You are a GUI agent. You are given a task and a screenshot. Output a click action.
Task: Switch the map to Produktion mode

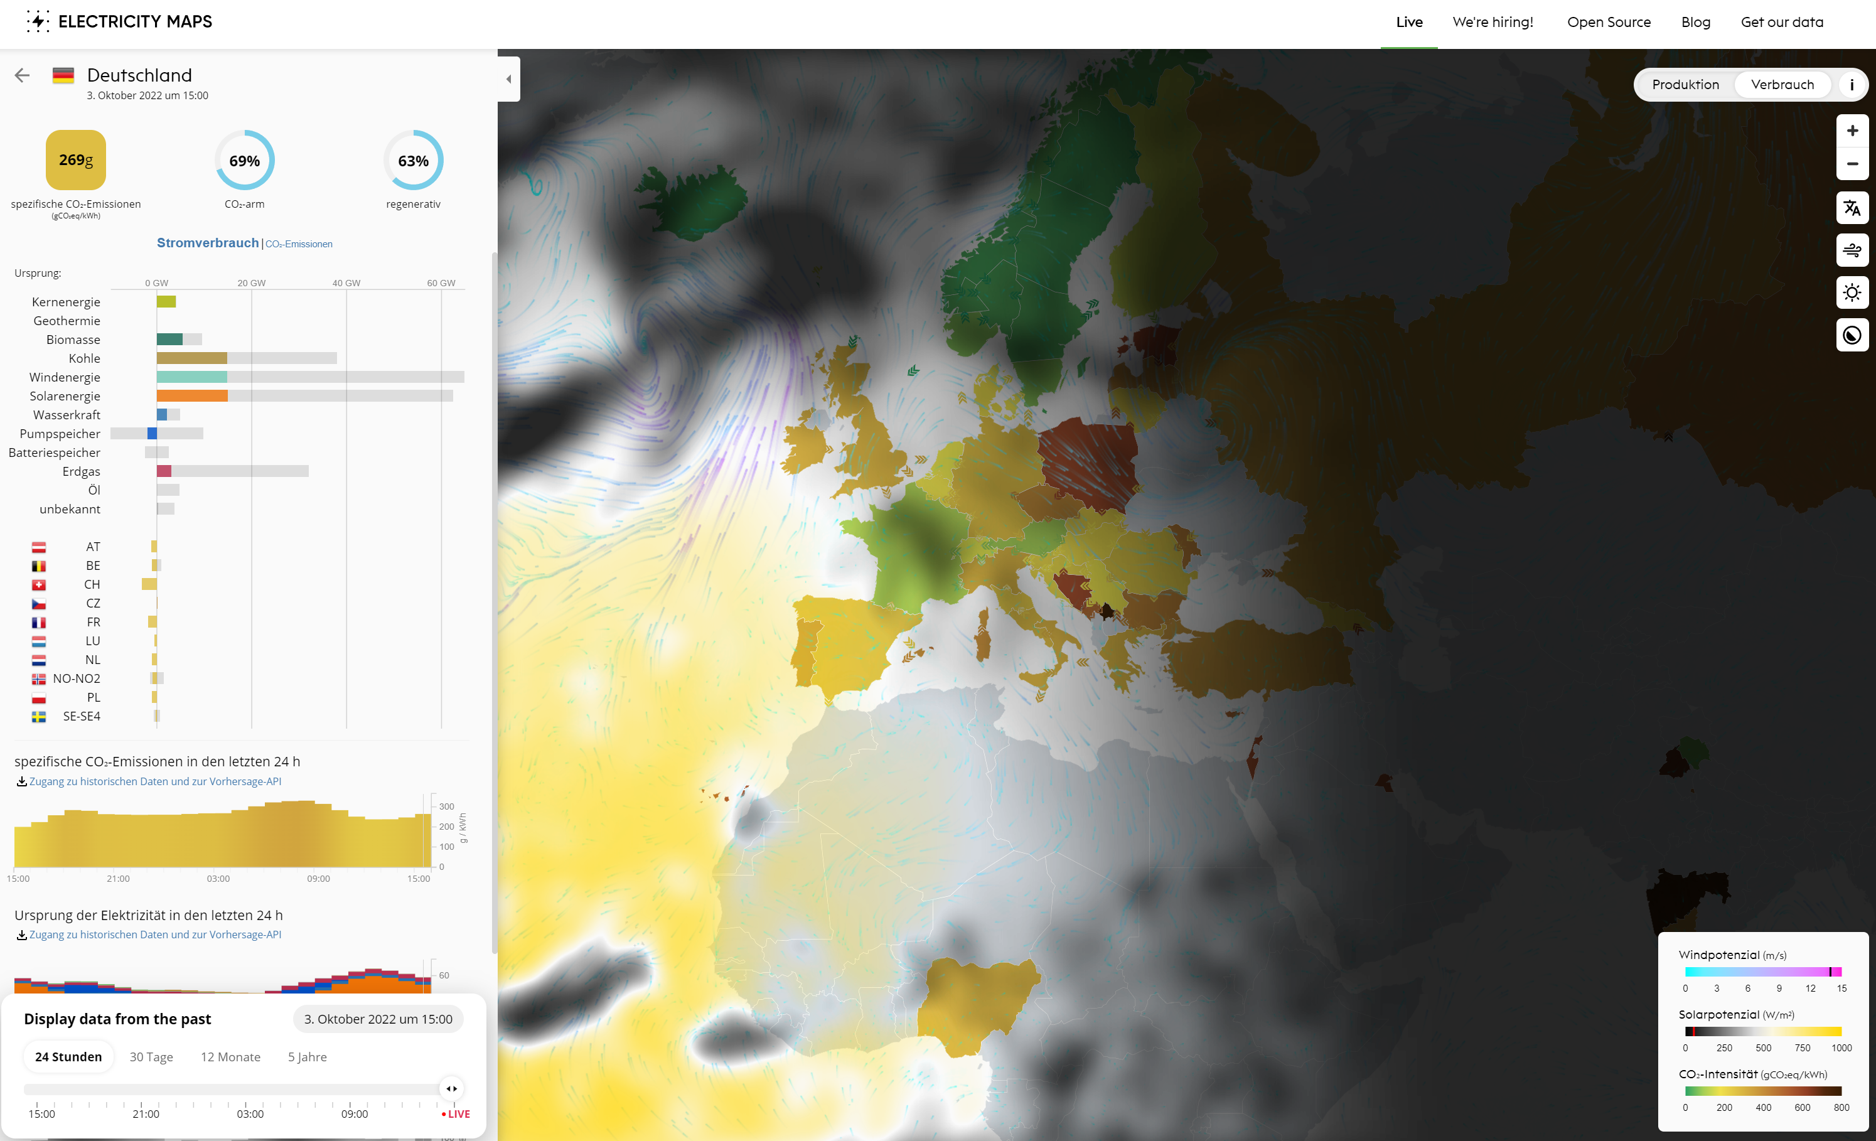(1685, 85)
